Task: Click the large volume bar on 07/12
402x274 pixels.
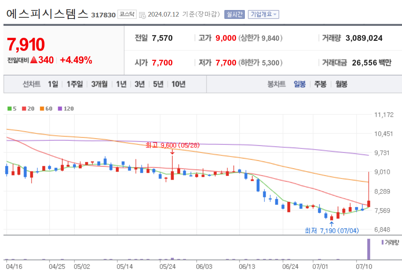Action: pos(369,249)
